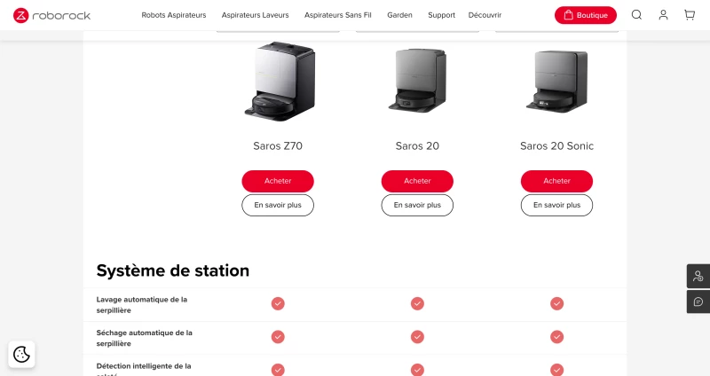The image size is (710, 376).
Task: Open cookie preferences icon
Action: pyautogui.click(x=21, y=355)
